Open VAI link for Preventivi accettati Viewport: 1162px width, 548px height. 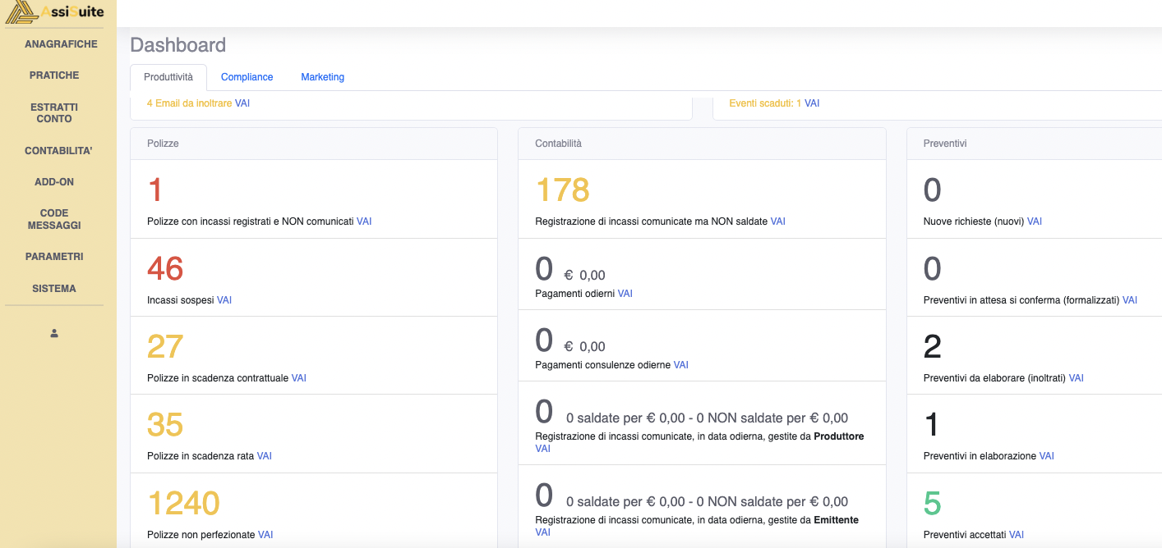pyautogui.click(x=1017, y=535)
